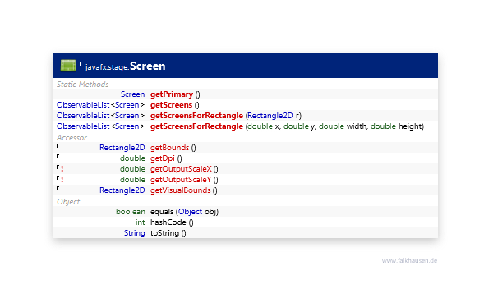This screenshot has width=484, height=298.
Task: Click the final marker F beside getDpi
Action: (58, 157)
